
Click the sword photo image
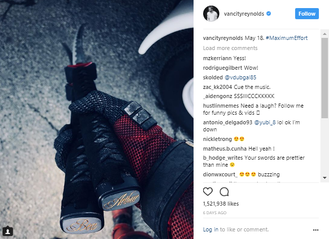[x=97, y=119]
